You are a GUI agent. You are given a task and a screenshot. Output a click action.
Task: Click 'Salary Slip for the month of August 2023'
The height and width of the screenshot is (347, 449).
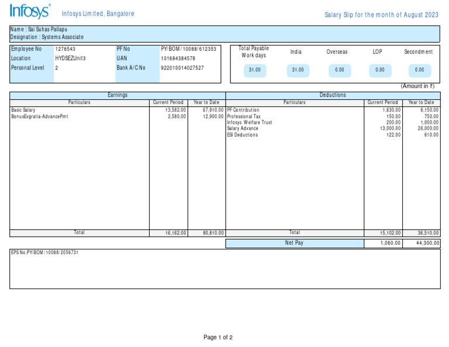point(381,15)
